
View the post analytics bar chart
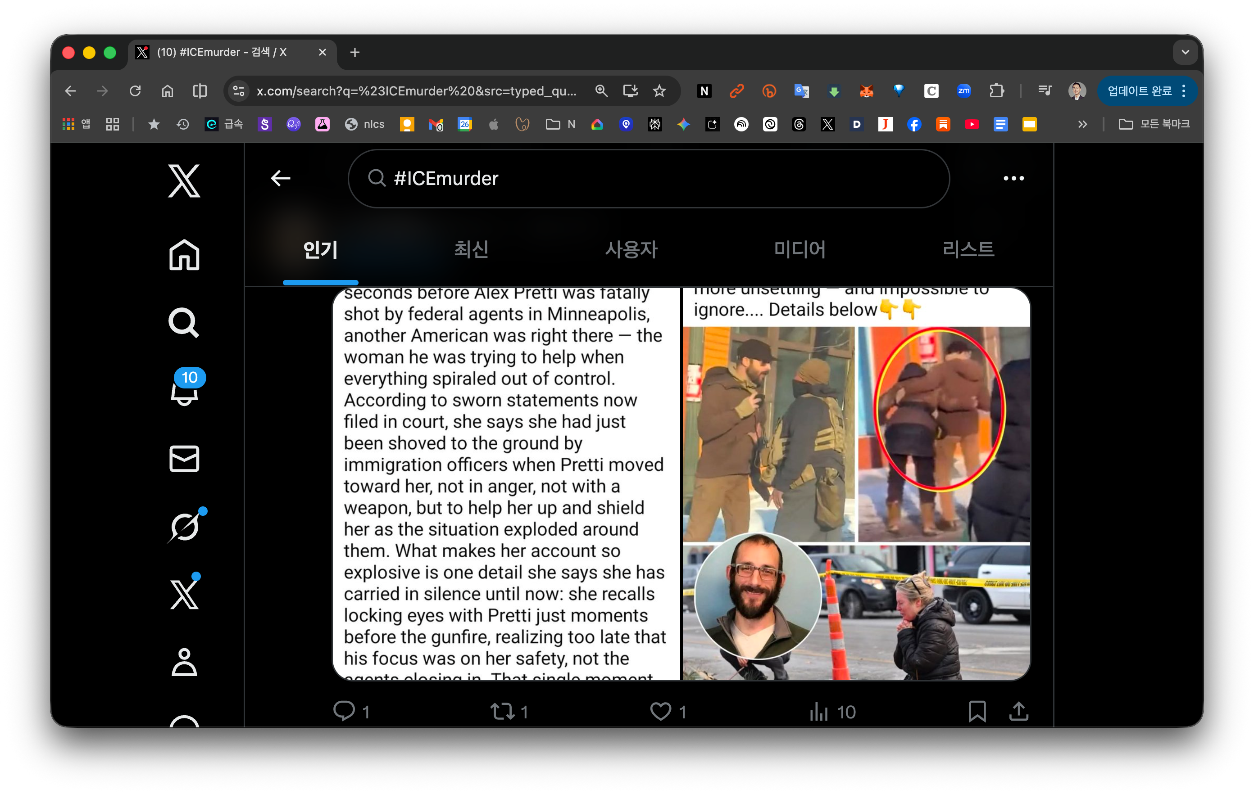point(818,711)
